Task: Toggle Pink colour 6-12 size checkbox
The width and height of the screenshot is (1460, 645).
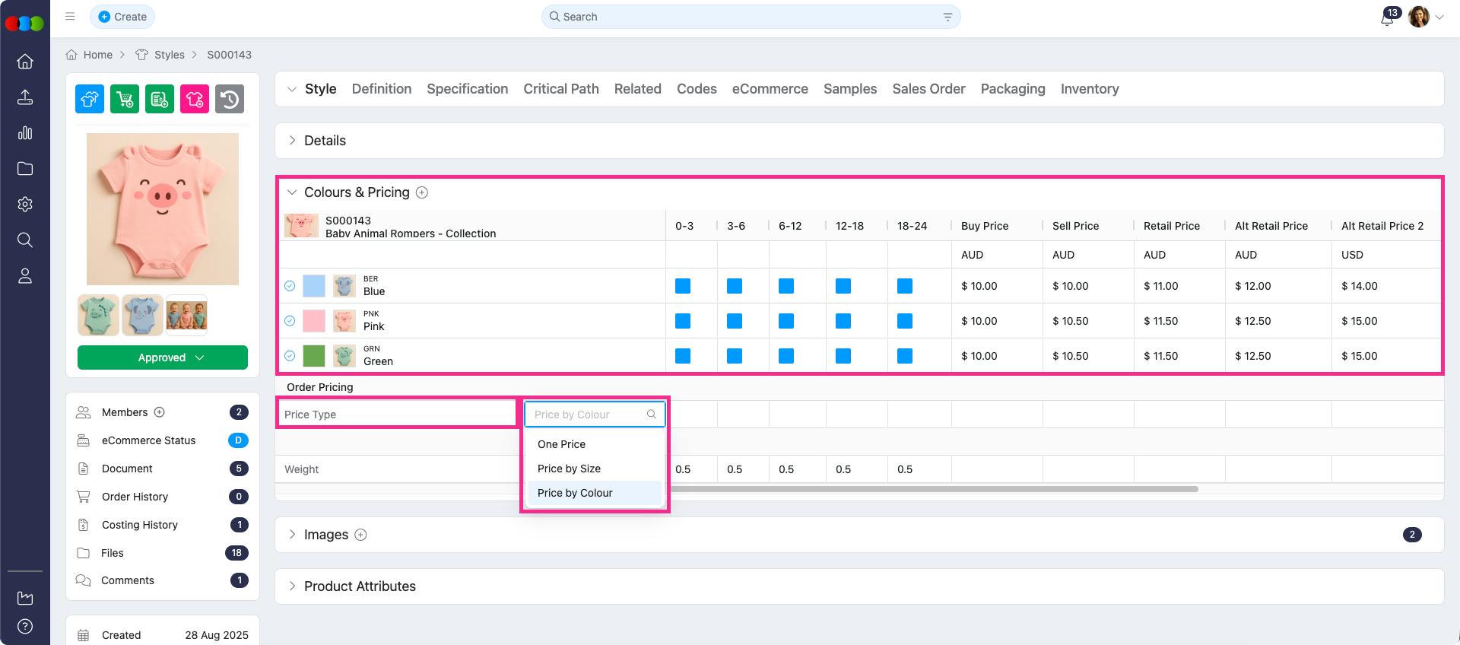Action: [x=786, y=321]
